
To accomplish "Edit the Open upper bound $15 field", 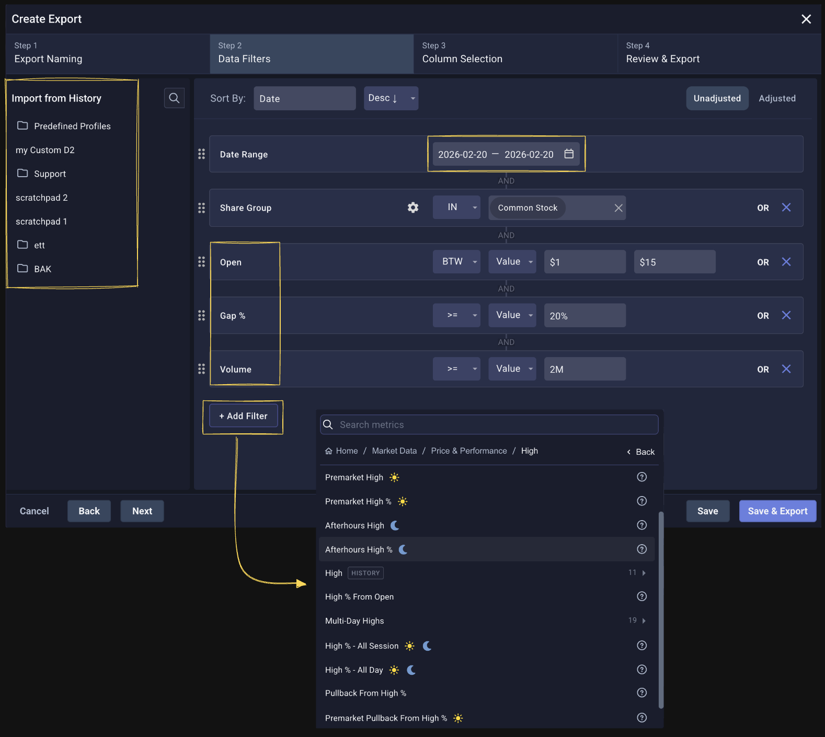I will [x=674, y=262].
